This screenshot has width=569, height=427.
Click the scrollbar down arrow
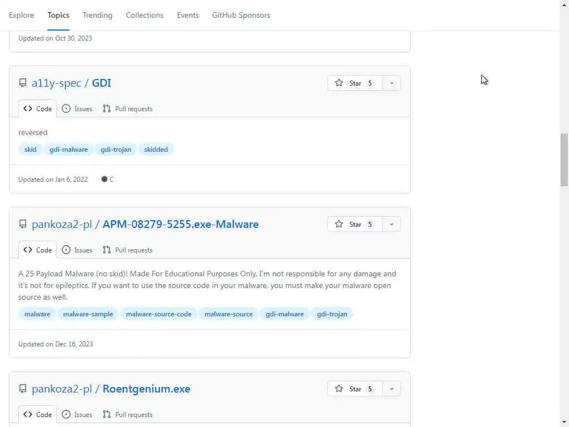tap(564, 423)
